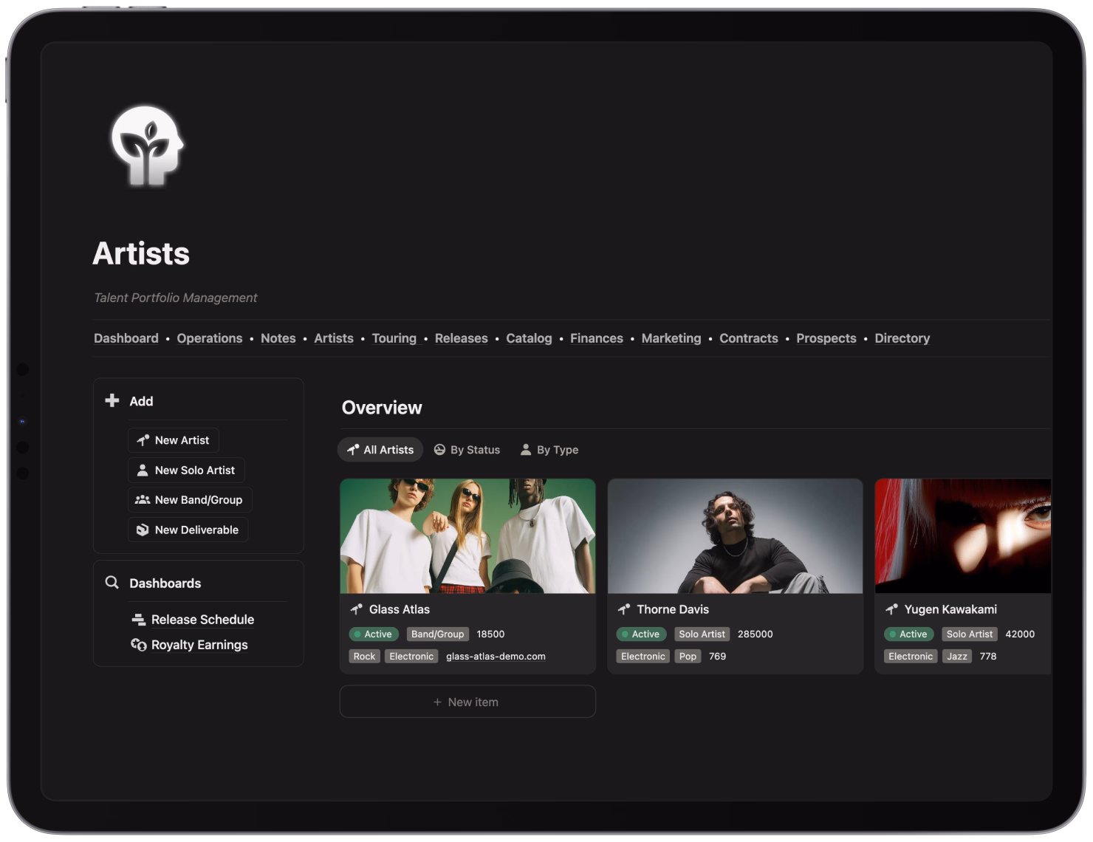Click the Royalty Earnings coins icon
The height and width of the screenshot is (842, 1093).
(x=138, y=645)
